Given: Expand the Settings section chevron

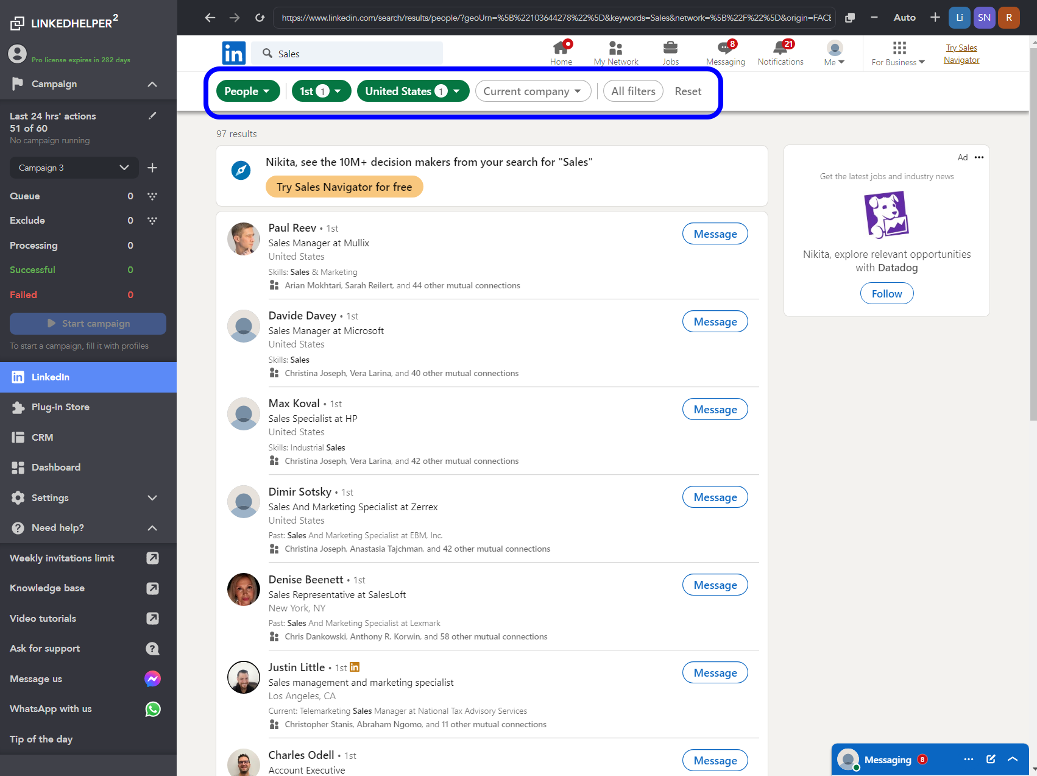Looking at the screenshot, I should click(x=152, y=498).
